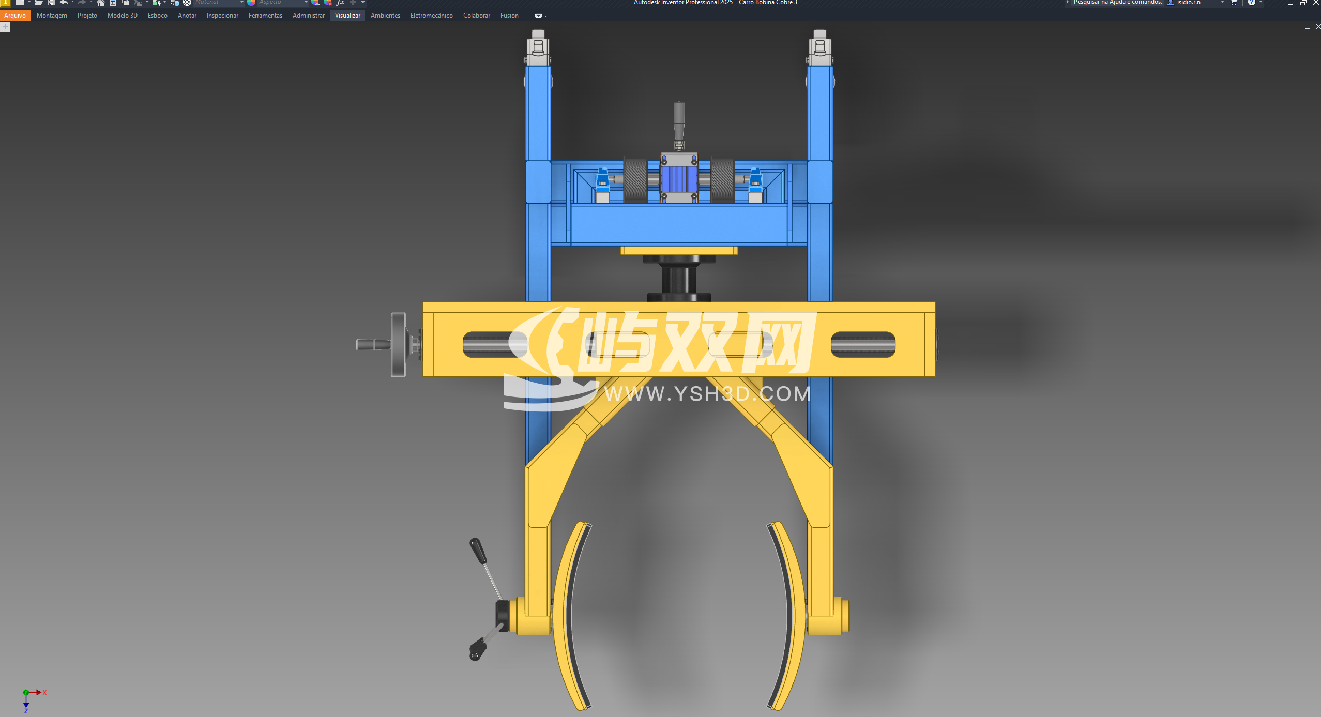1321x717 pixels.
Task: Click the clear appearance override icon
Action: 327,3
